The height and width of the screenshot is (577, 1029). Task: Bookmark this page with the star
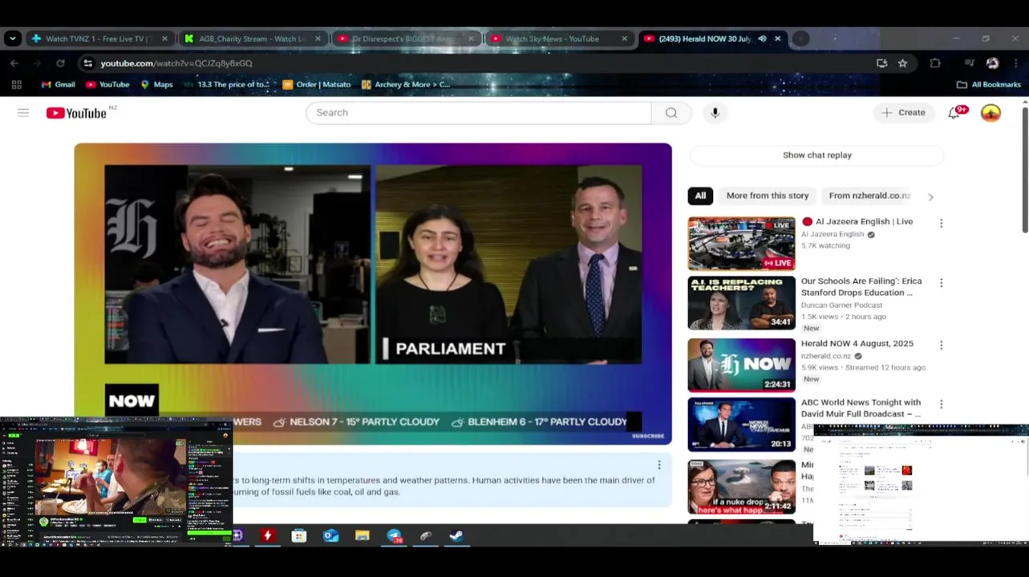coord(903,63)
